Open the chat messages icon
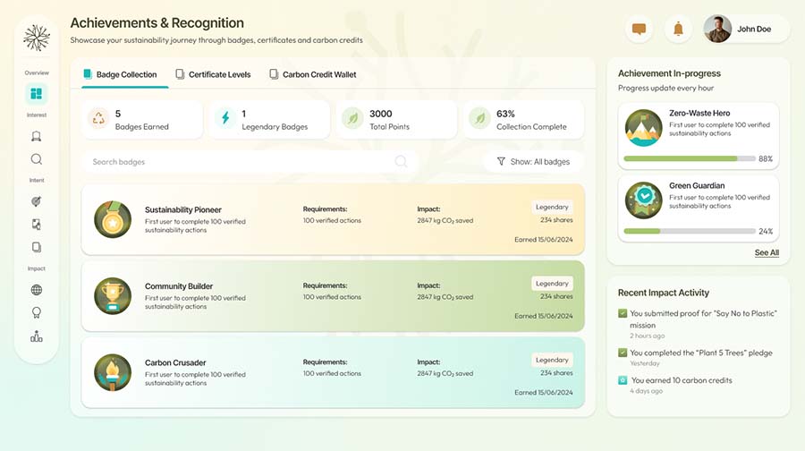 click(x=639, y=29)
